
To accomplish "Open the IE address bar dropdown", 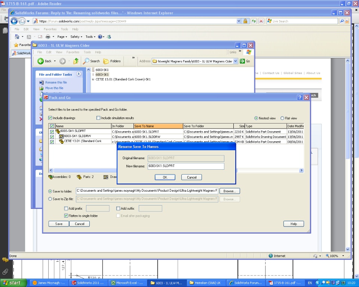I will click(239, 21).
